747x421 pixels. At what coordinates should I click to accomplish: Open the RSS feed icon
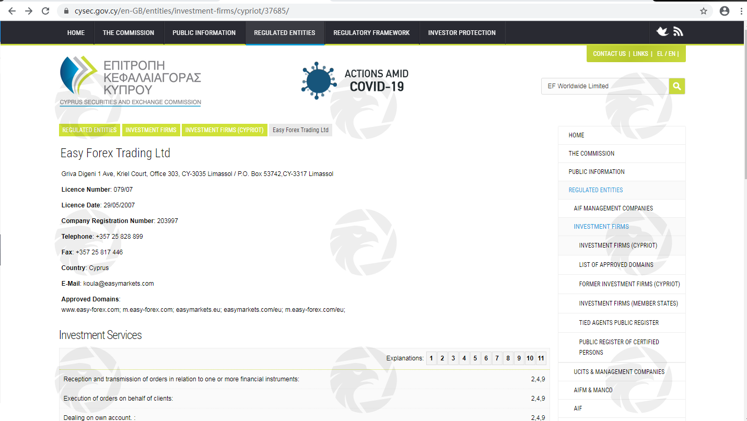point(678,32)
